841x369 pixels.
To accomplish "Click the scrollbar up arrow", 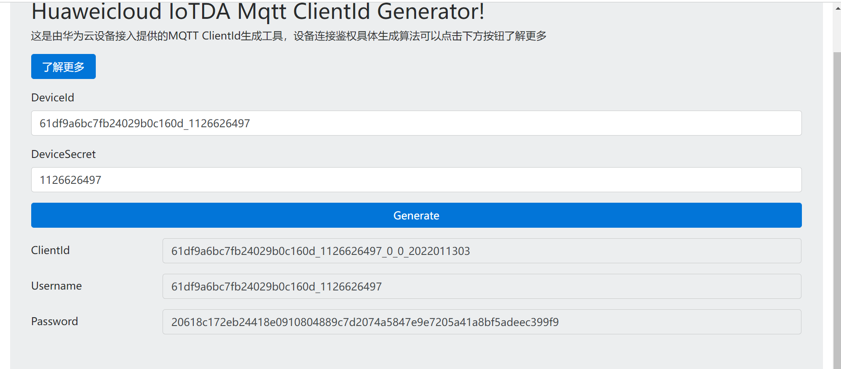I will 837,8.
